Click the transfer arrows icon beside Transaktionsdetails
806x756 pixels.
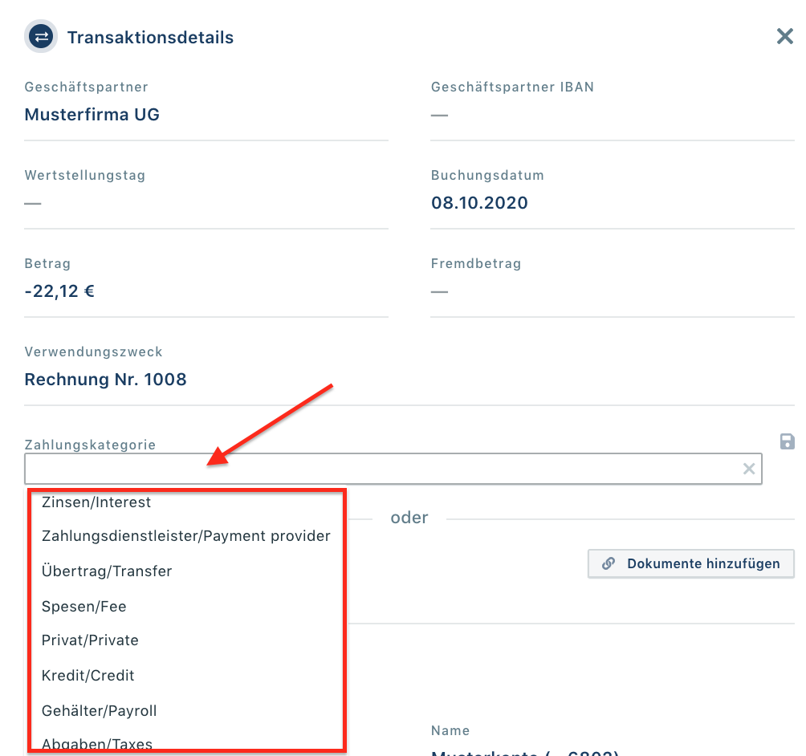coord(41,36)
